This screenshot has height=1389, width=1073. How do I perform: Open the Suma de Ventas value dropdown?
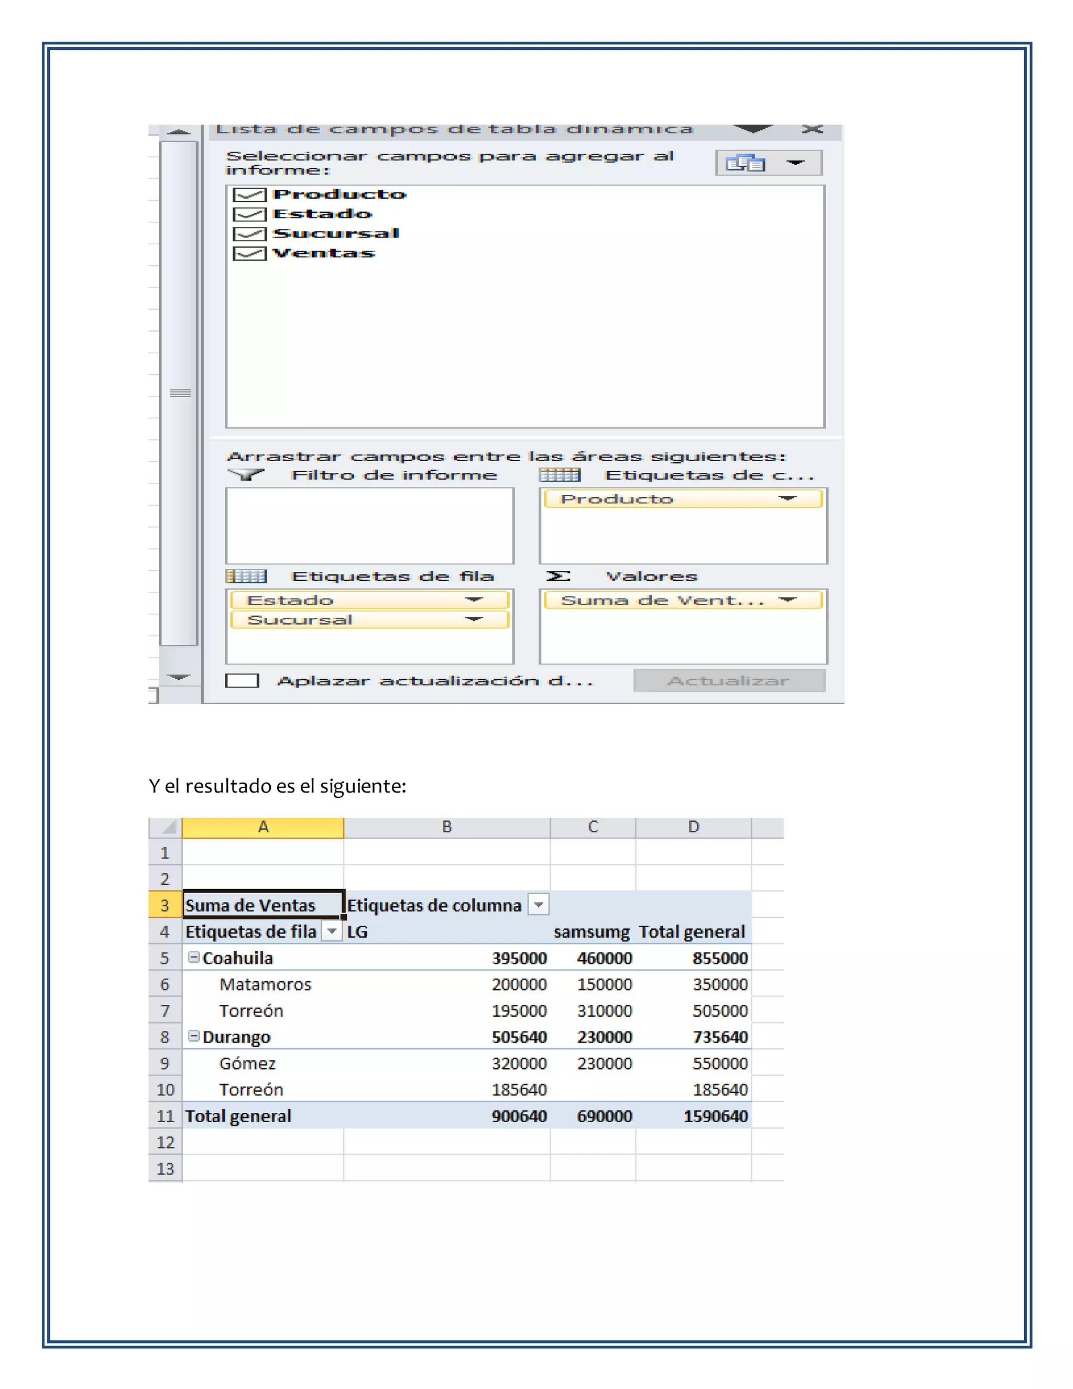pyautogui.click(x=787, y=600)
